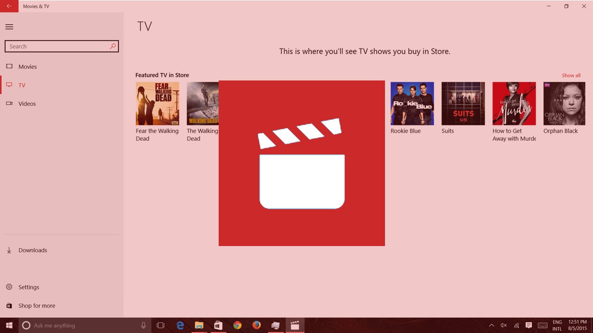This screenshot has width=593, height=333.
Task: Toggle the navigation pane with the hamburger menu
Action: (9, 27)
